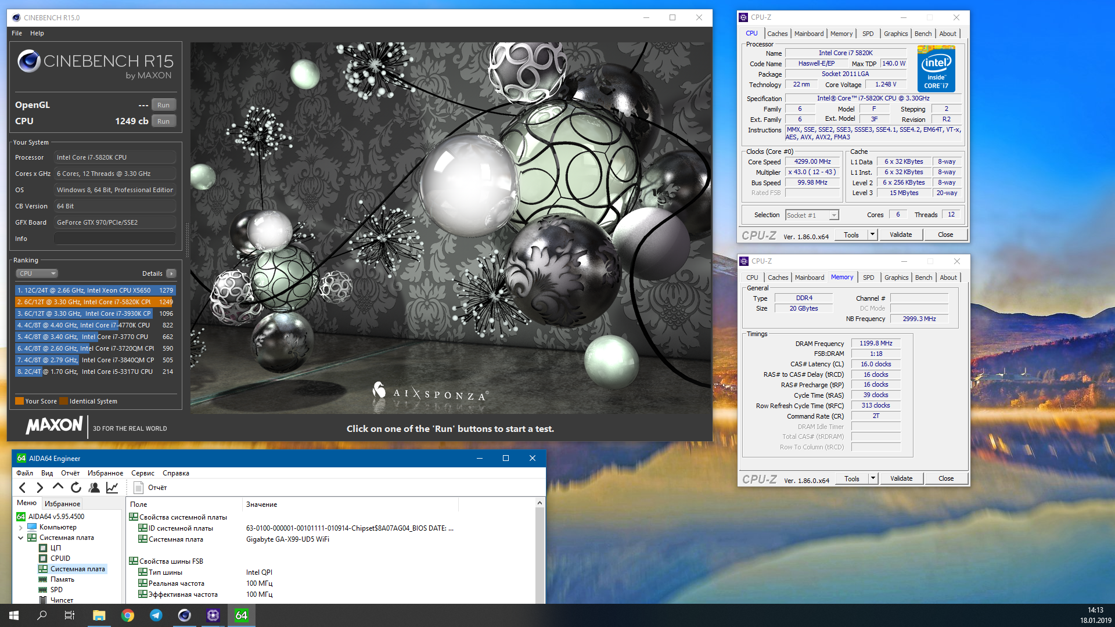Run the OpenGL test in Cinebench

[x=164, y=105]
